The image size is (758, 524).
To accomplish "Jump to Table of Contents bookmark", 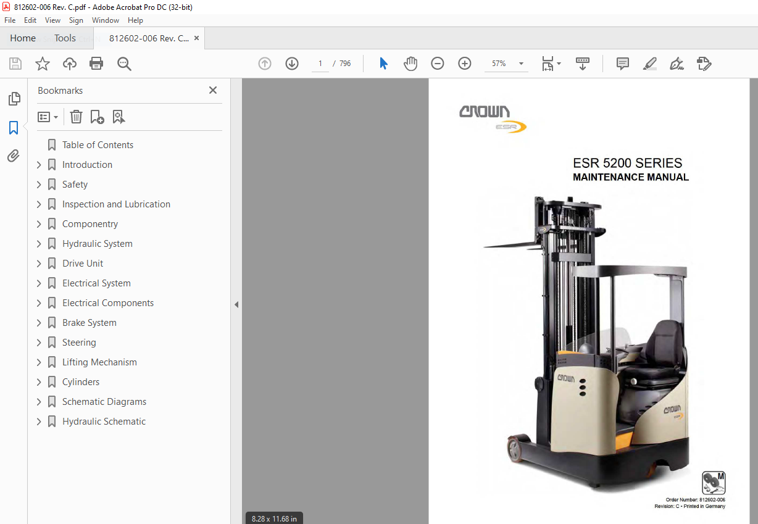I will pyautogui.click(x=98, y=145).
